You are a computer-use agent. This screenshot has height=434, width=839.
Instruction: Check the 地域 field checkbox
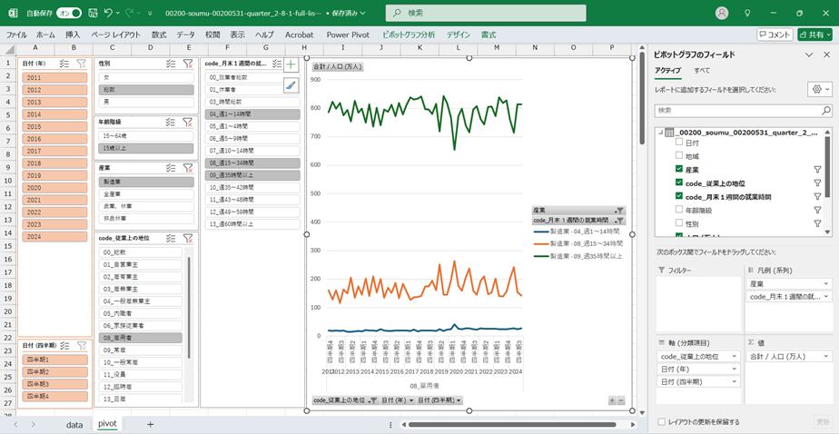tap(679, 156)
